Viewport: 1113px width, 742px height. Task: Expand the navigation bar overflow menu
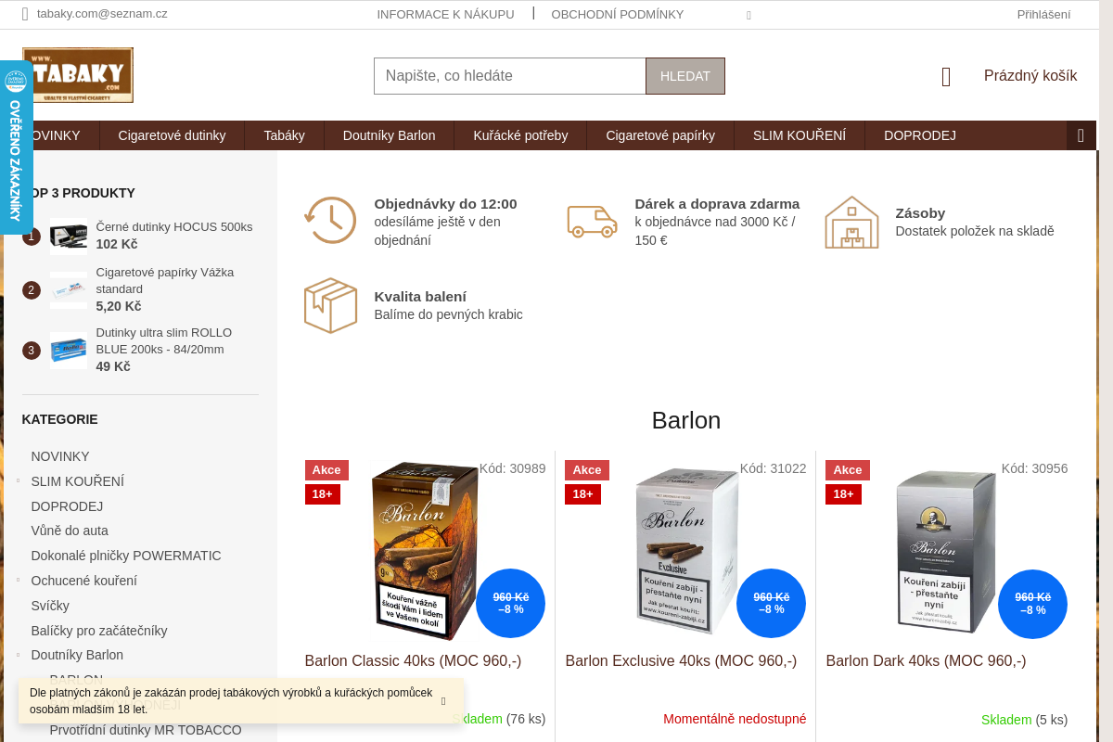[1081, 135]
